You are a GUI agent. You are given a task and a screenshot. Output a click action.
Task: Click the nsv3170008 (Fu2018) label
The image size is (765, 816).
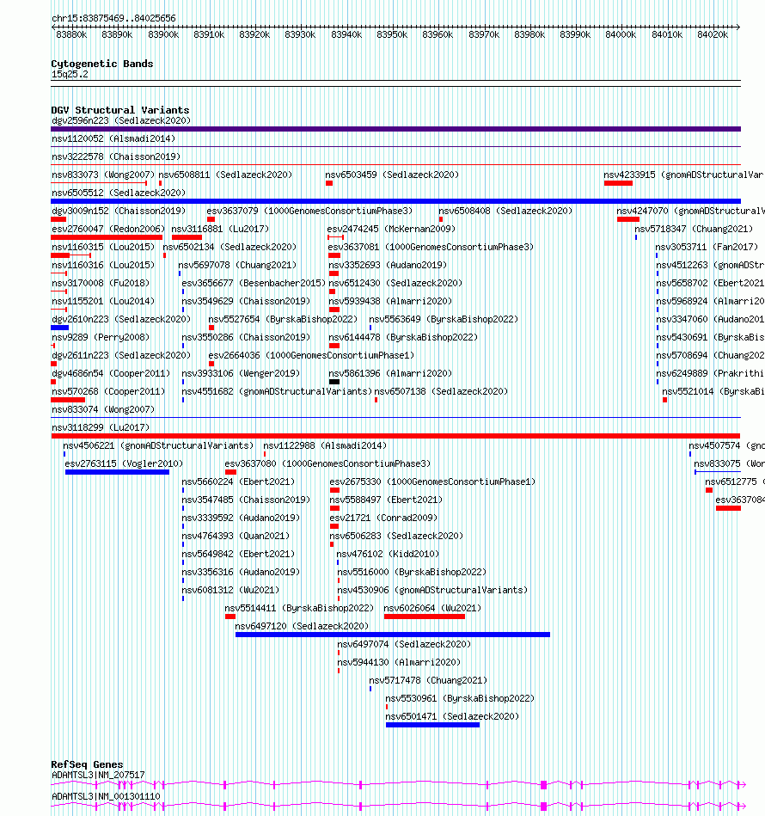(x=101, y=283)
